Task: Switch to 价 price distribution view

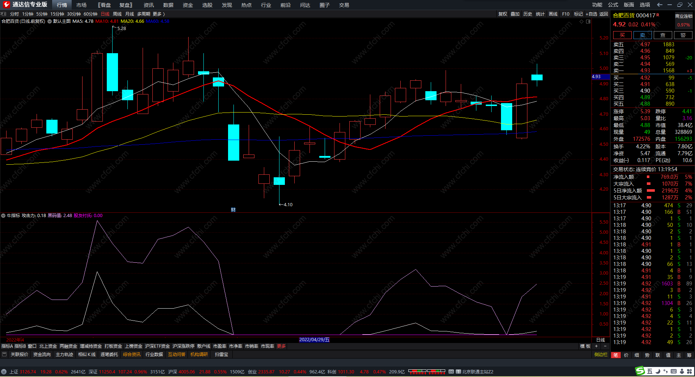Action: point(626,355)
